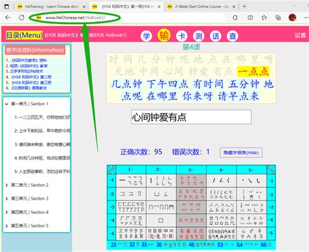
Task: Click phrase 请早点来 in practice text
Action: click(239, 96)
